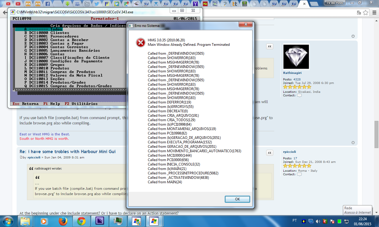Click Rathinagiri's contact speech-bubble icon

[x=299, y=95]
